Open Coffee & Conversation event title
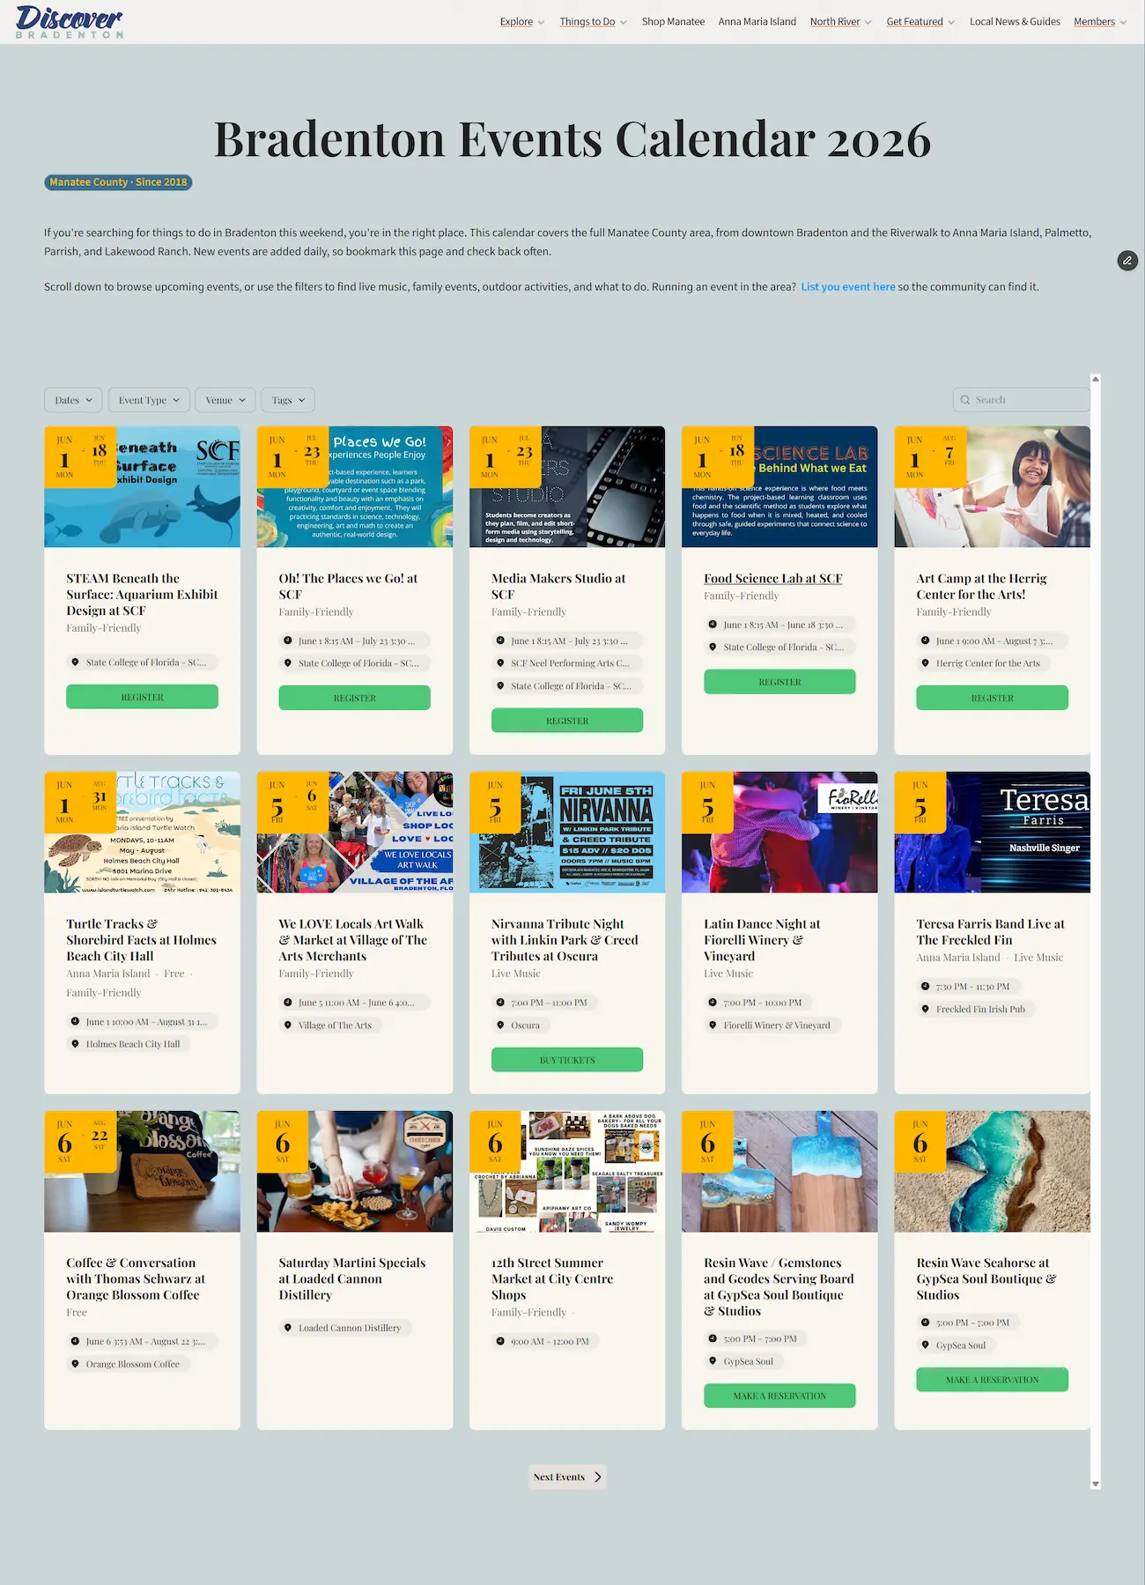The image size is (1145, 1585). click(136, 1279)
